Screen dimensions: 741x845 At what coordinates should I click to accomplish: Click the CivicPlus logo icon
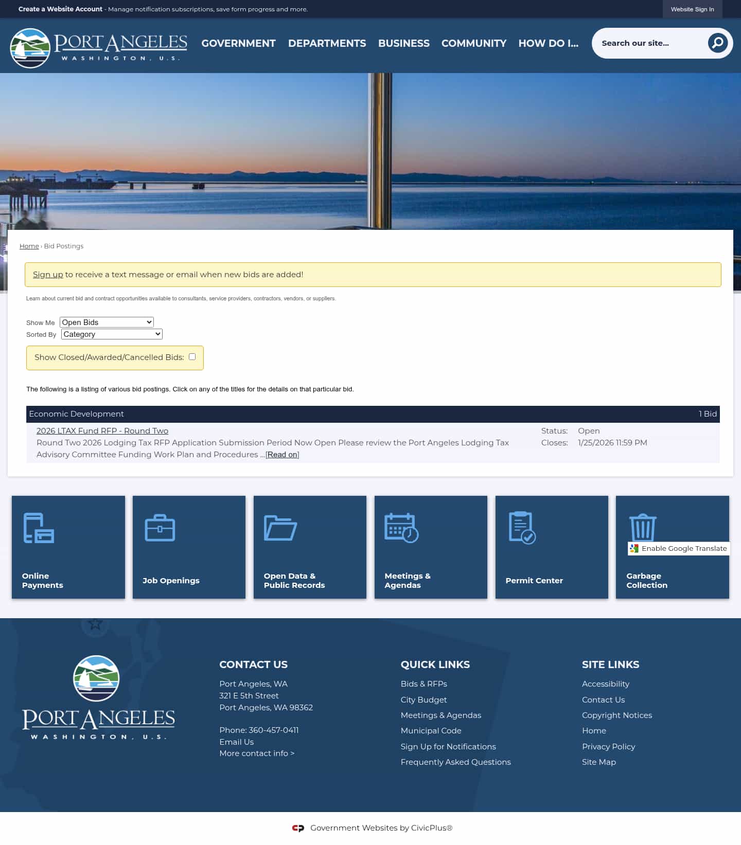(298, 828)
